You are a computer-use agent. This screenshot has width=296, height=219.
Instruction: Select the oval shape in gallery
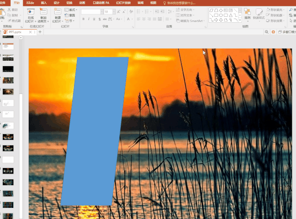point(221,15)
